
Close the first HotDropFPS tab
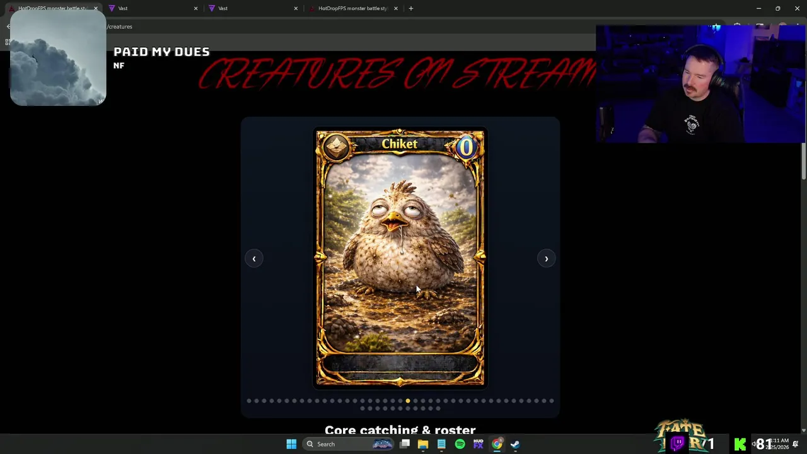[95, 8]
